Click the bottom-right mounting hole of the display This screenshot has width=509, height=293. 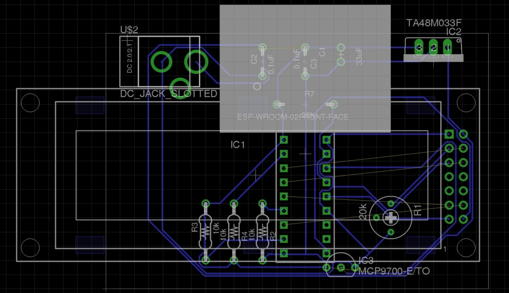pyautogui.click(x=466, y=248)
